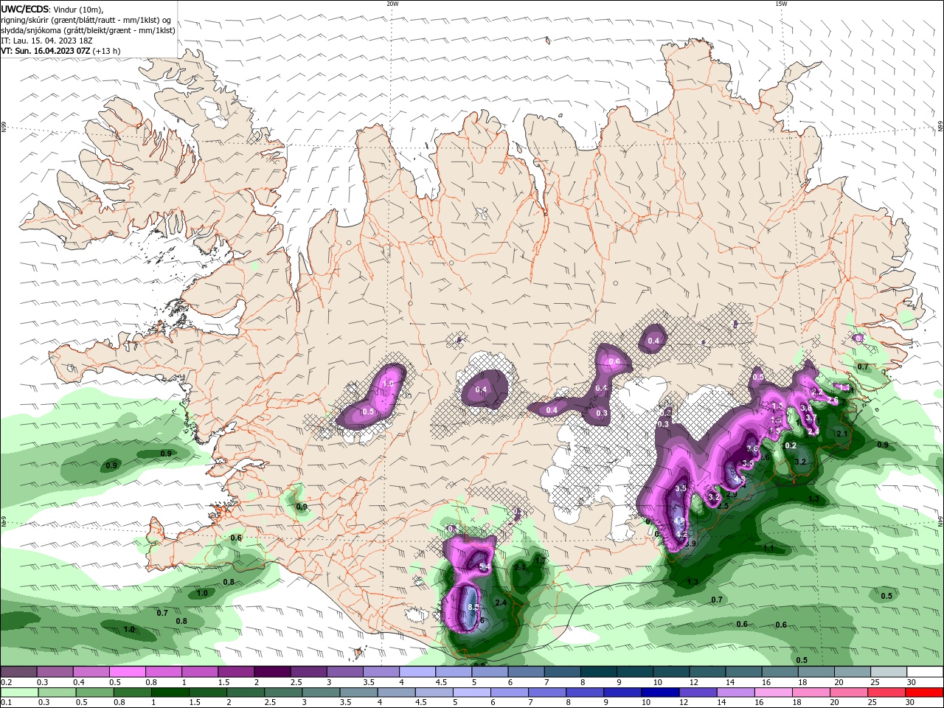Pick rain legend swatch between 3 and 3.5
Image resolution: width=944 pixels, height=708 pixels.
point(321,693)
